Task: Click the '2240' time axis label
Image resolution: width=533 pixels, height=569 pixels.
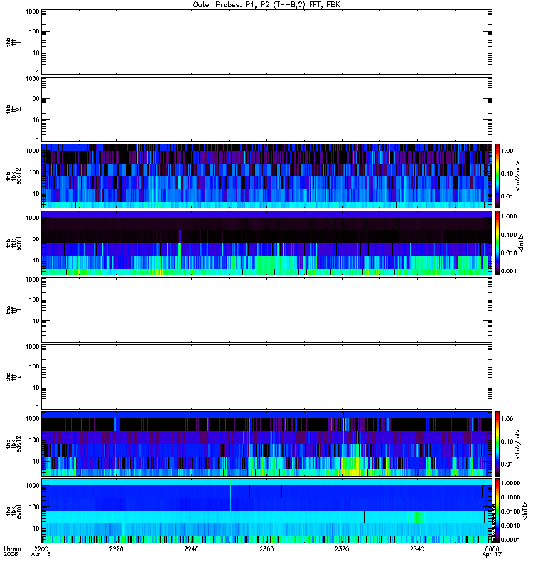Action: tap(191, 548)
